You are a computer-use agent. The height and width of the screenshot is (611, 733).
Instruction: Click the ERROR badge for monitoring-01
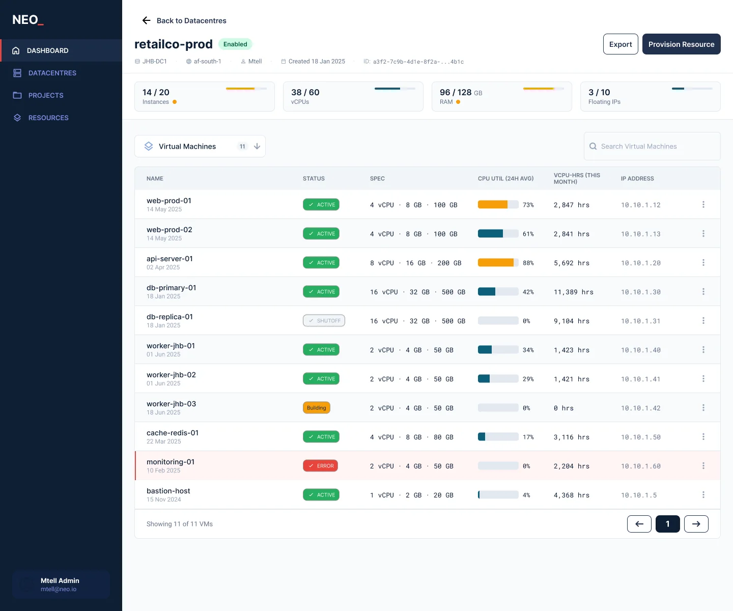click(321, 466)
